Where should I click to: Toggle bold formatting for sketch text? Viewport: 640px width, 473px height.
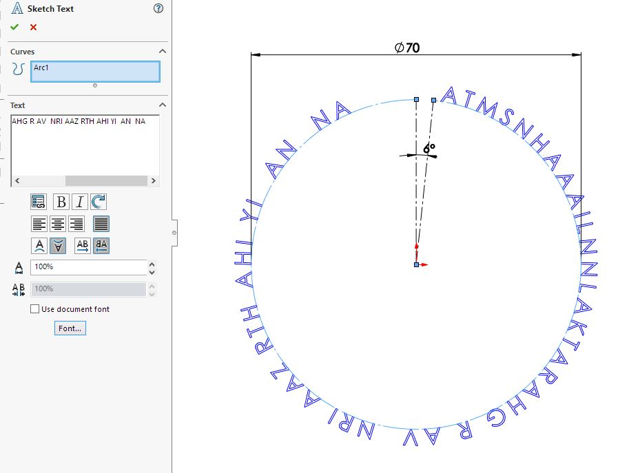tap(61, 202)
